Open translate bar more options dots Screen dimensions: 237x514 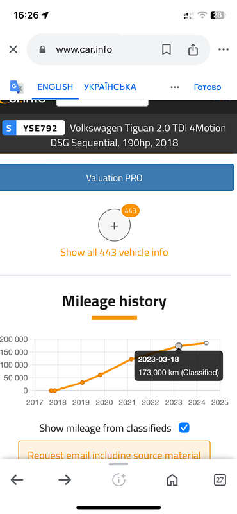175,87
